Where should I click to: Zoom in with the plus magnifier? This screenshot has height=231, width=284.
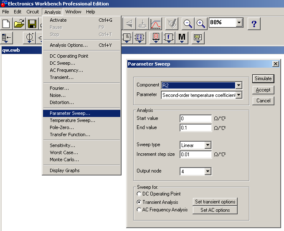click(x=201, y=24)
